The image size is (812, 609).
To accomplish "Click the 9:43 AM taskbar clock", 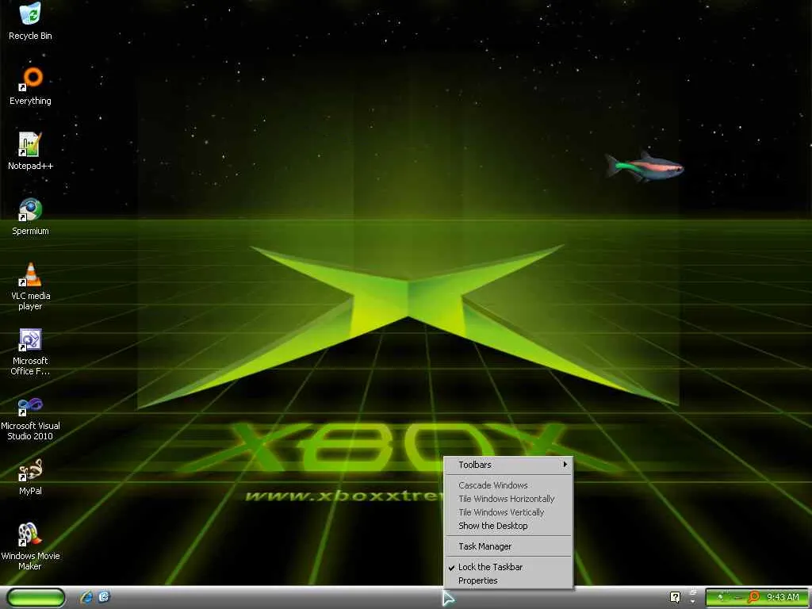I will [x=783, y=597].
